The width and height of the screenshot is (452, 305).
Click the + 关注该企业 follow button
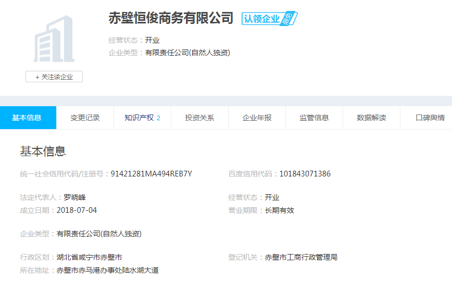tap(54, 77)
